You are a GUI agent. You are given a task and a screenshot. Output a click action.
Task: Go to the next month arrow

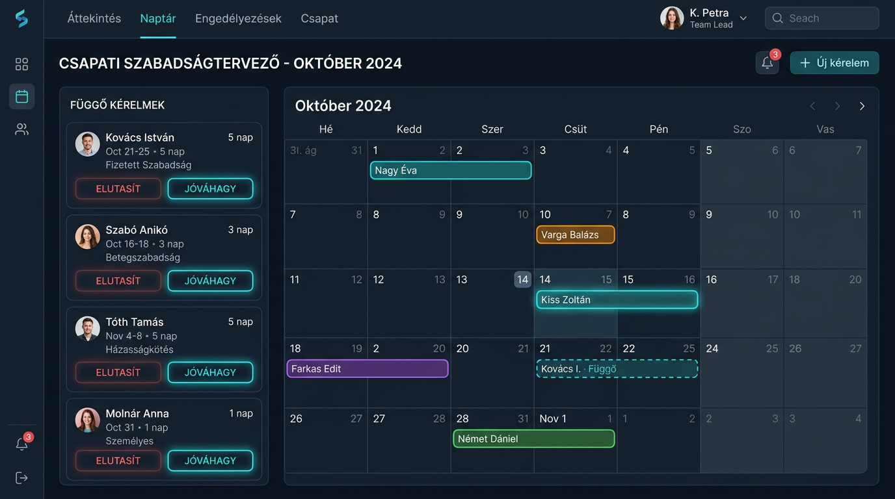click(x=862, y=106)
